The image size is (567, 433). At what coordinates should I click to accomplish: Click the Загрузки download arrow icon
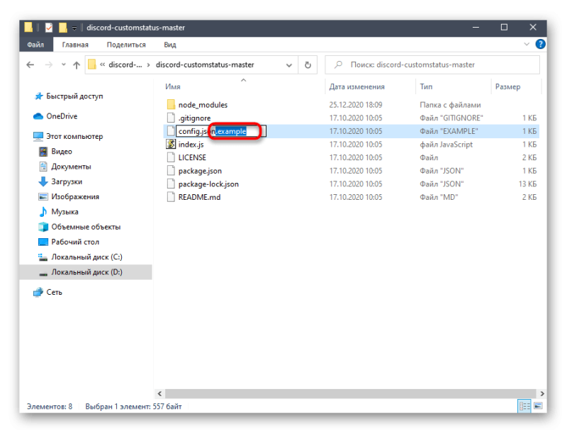click(x=43, y=181)
